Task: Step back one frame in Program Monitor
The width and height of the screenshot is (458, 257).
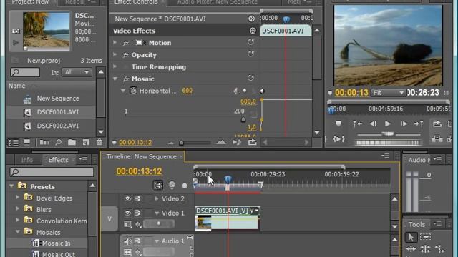Action: (373, 124)
